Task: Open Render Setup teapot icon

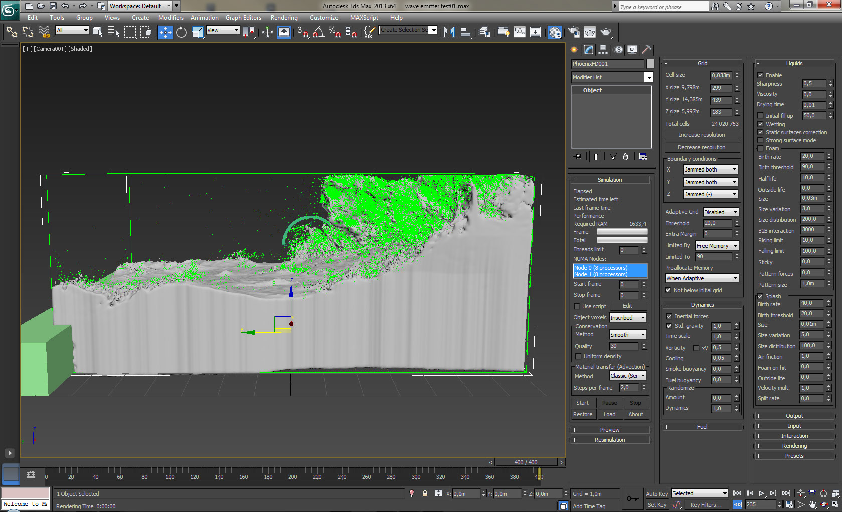Action: point(574,32)
